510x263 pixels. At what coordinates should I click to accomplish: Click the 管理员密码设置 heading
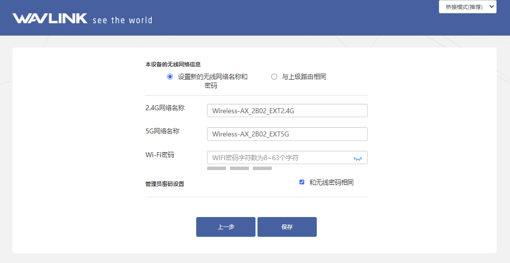pos(165,184)
